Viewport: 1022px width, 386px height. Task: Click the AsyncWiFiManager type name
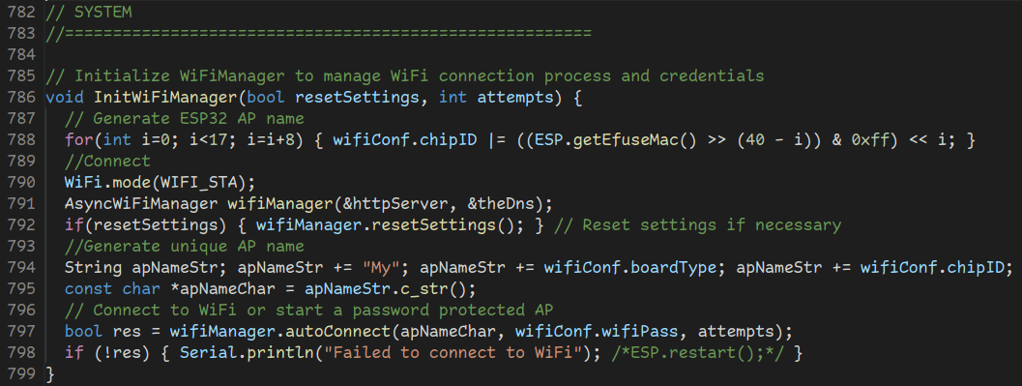coord(141,203)
